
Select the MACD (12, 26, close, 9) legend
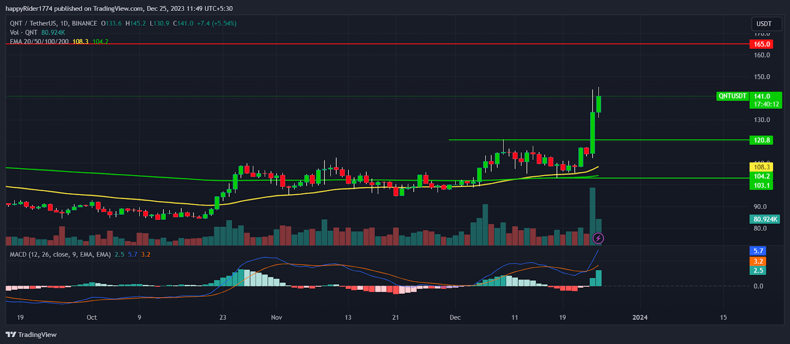click(60, 254)
